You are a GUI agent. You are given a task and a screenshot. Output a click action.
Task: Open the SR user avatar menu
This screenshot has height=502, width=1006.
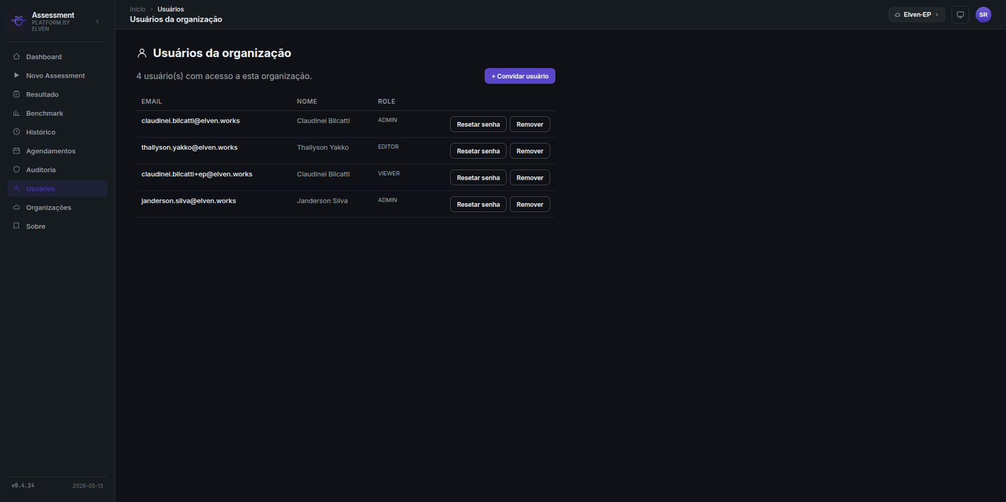point(983,15)
